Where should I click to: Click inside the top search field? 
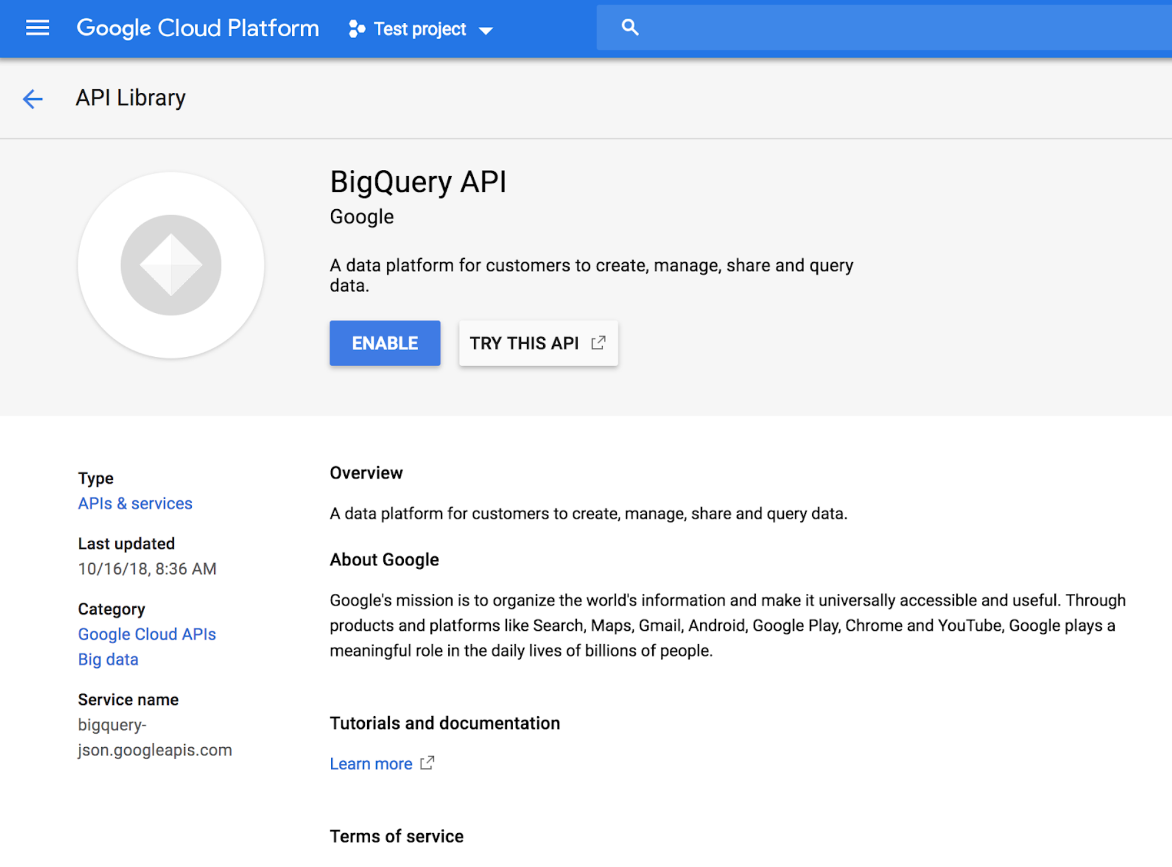click(x=892, y=28)
